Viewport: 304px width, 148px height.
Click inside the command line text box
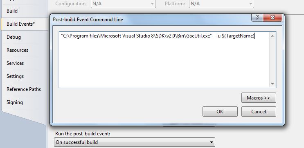click(164, 60)
